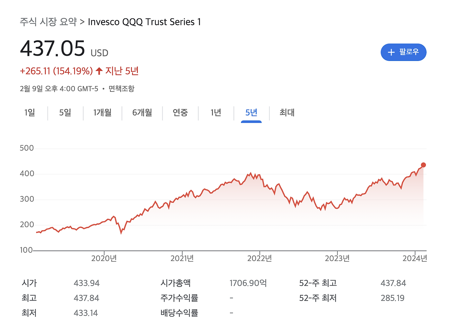Open the 주식 시장 요약 breadcrumb link
This screenshot has height=323, width=449.
48,22
